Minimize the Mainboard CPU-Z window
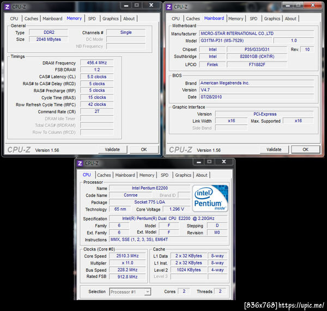This screenshot has height=311, width=327. pyautogui.click(x=288, y=5)
